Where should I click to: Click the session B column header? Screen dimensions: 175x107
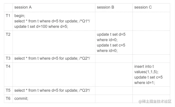(x=105, y=7)
